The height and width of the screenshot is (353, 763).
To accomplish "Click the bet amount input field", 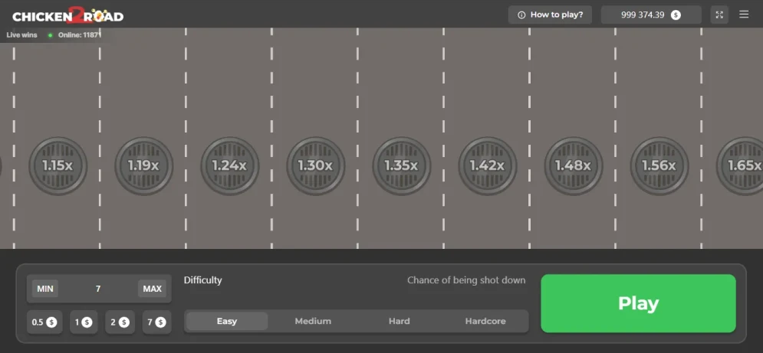I will 98,289.
